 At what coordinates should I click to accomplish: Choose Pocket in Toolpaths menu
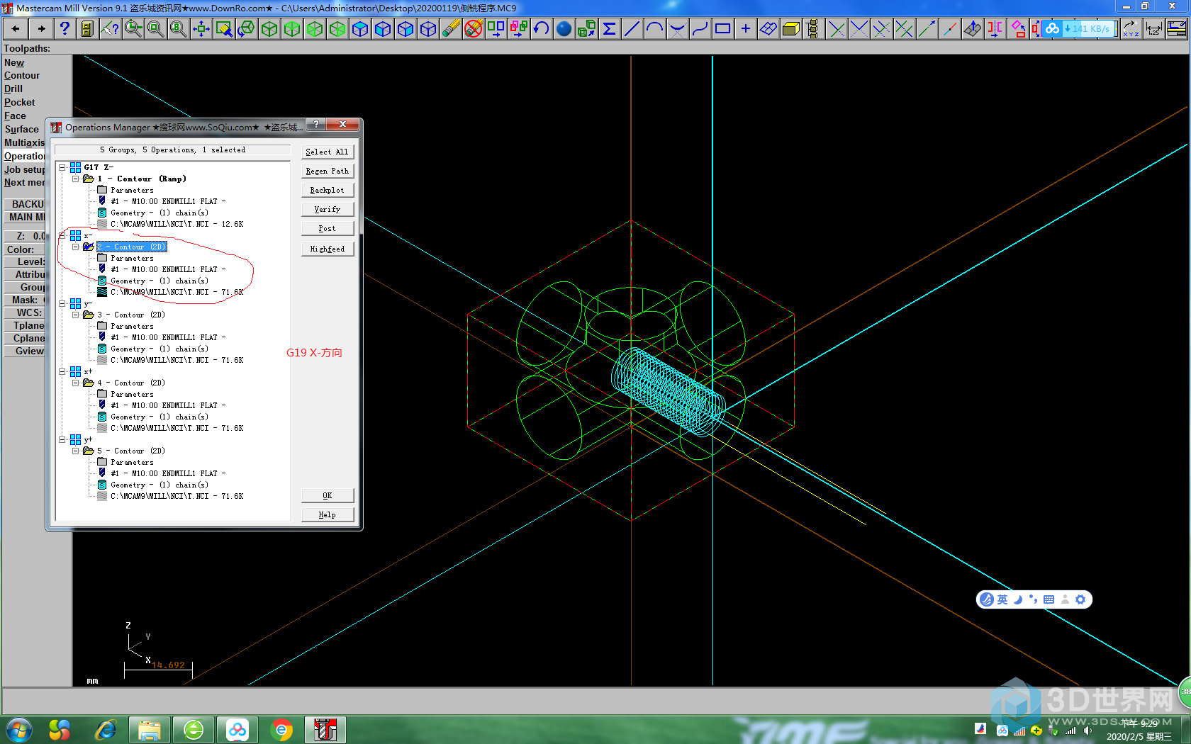(x=19, y=103)
